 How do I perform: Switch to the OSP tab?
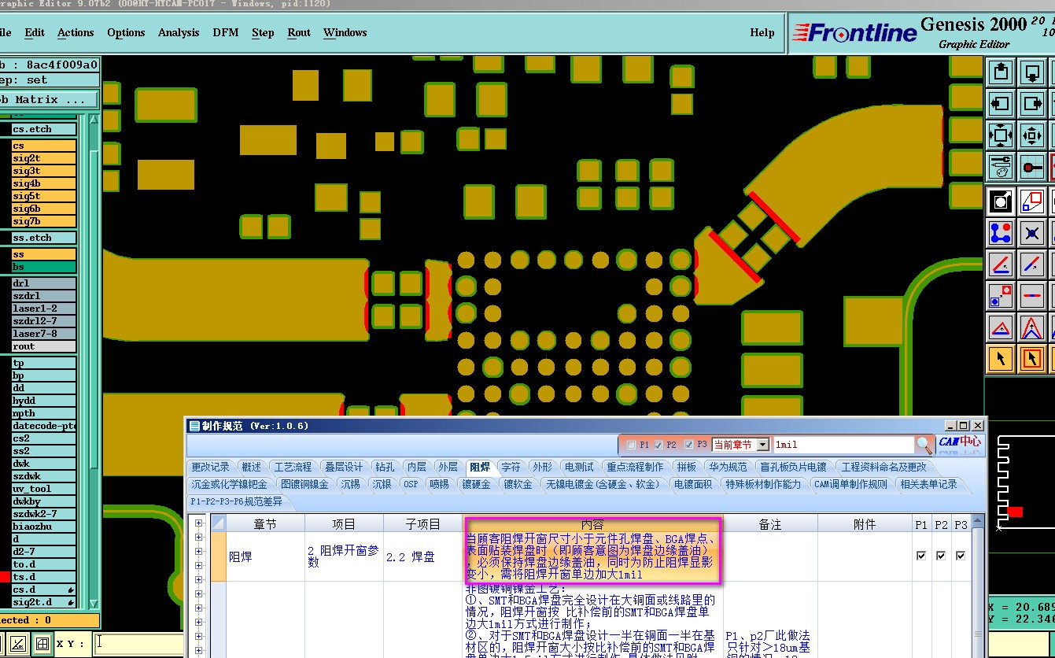coord(411,484)
